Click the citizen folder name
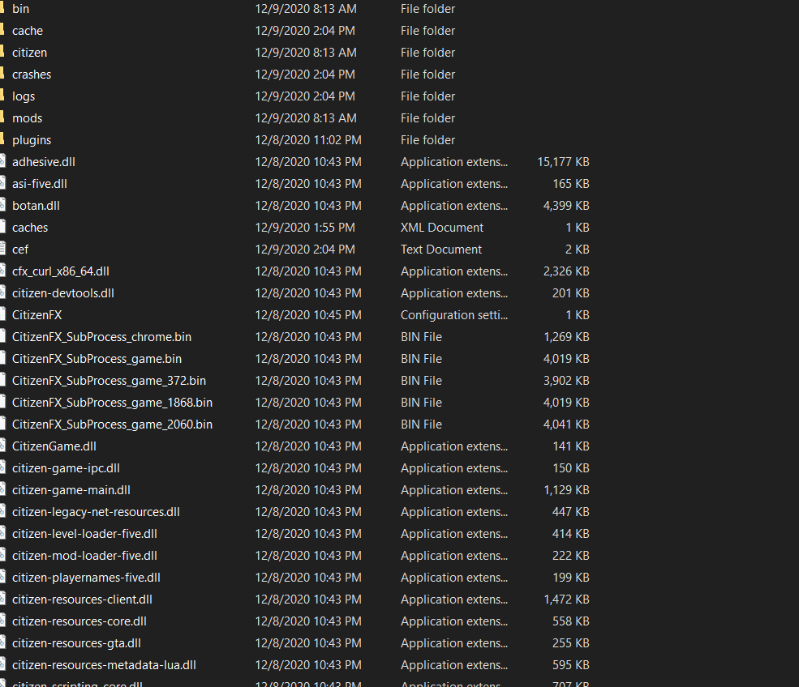Screen dimensions: 799x687 (x=29, y=53)
